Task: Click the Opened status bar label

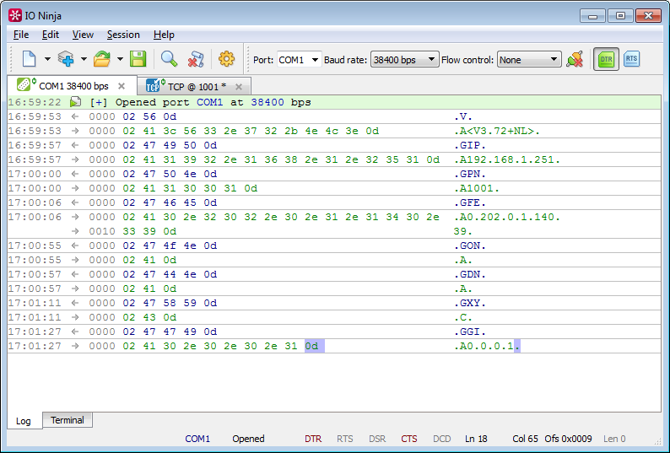Action: point(248,439)
